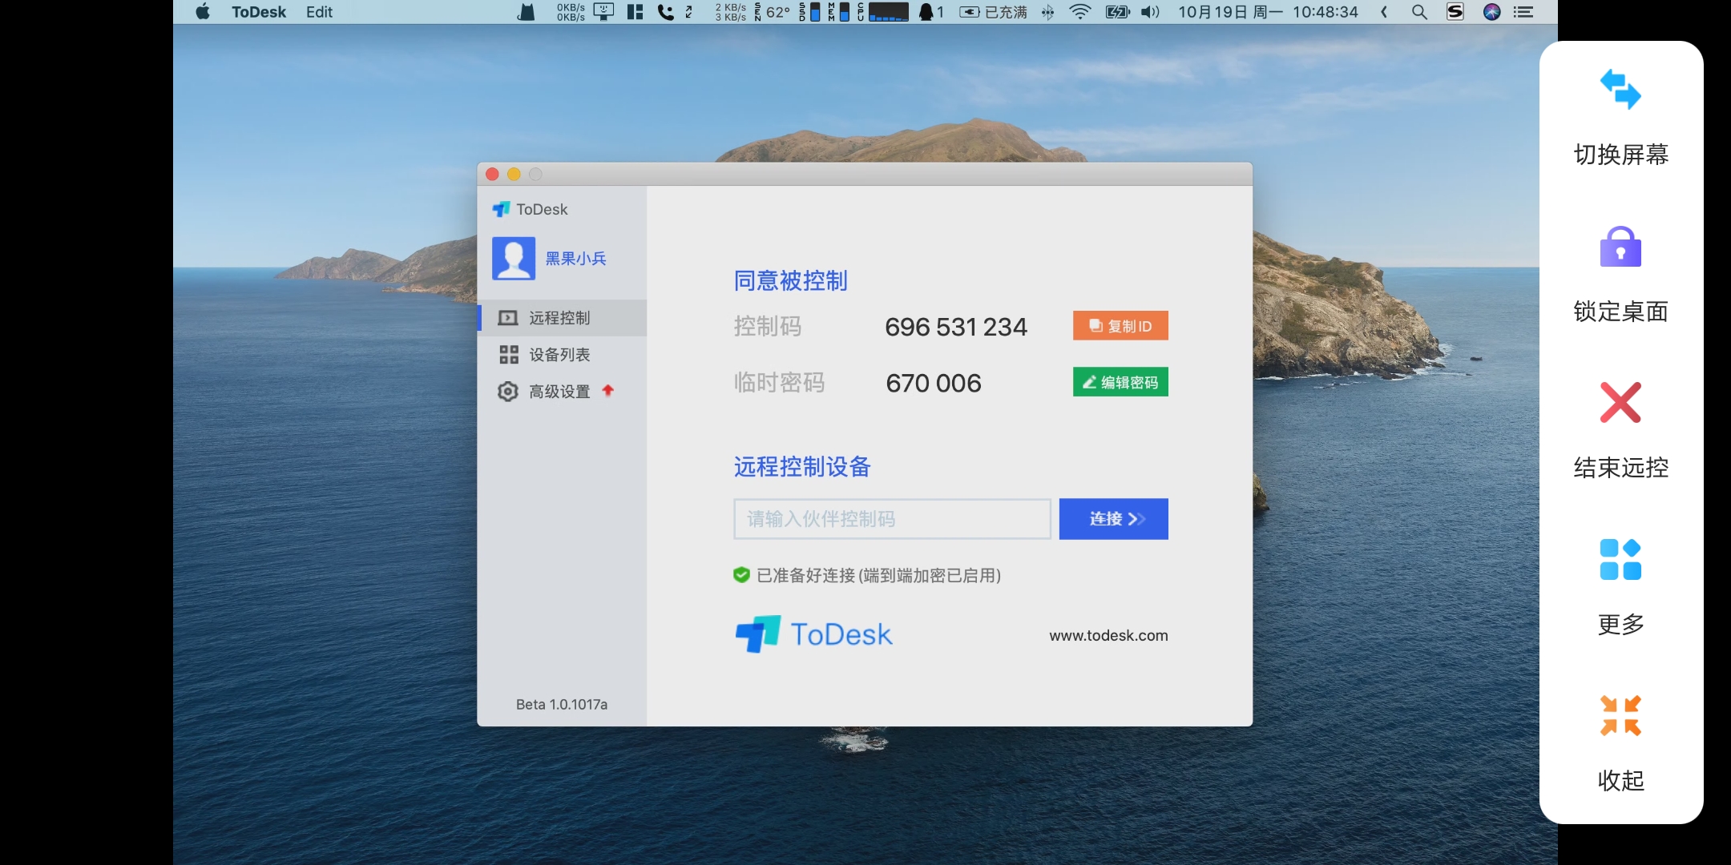The height and width of the screenshot is (865, 1731).
Task: Click the red update arrow next to 高级设置
Action: (x=607, y=391)
